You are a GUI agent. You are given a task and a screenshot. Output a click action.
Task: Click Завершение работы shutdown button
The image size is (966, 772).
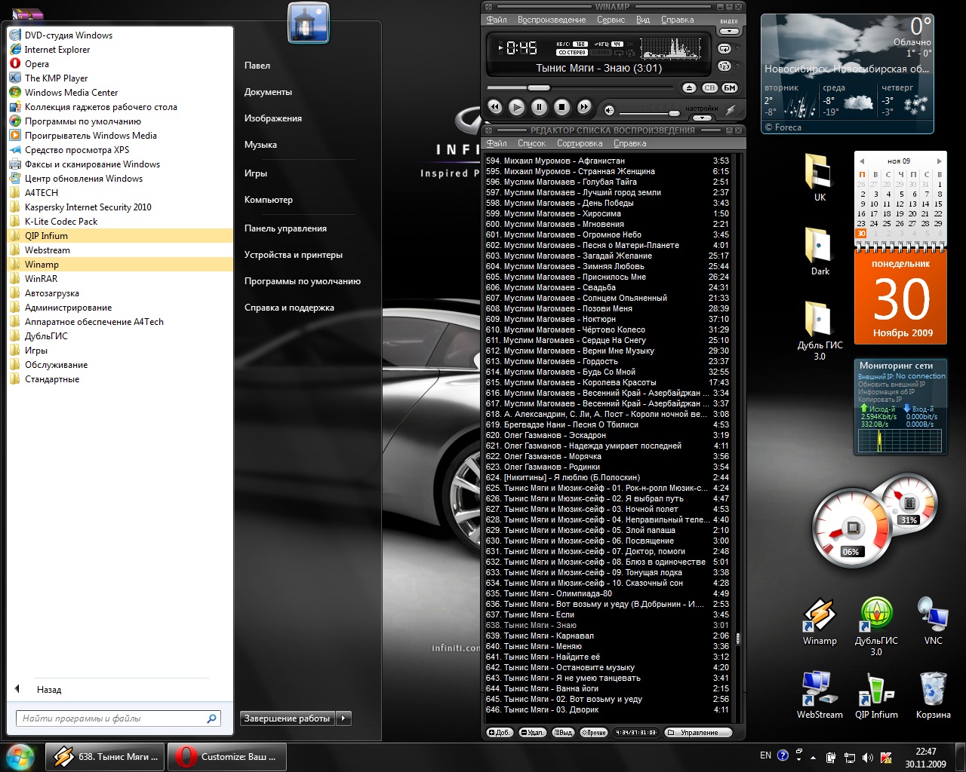click(287, 718)
